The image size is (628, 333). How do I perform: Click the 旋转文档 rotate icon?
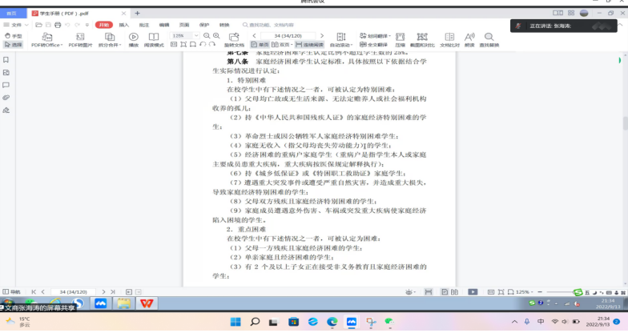click(233, 38)
